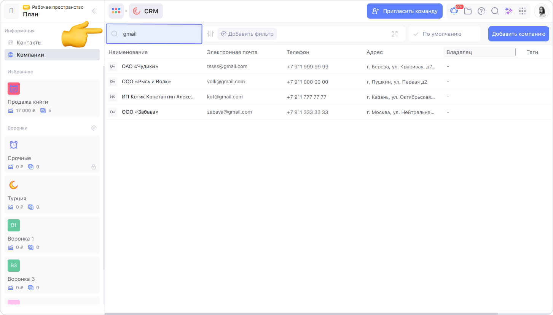The height and width of the screenshot is (315, 553).
Task: Open the notifications bell
Action: point(454,11)
